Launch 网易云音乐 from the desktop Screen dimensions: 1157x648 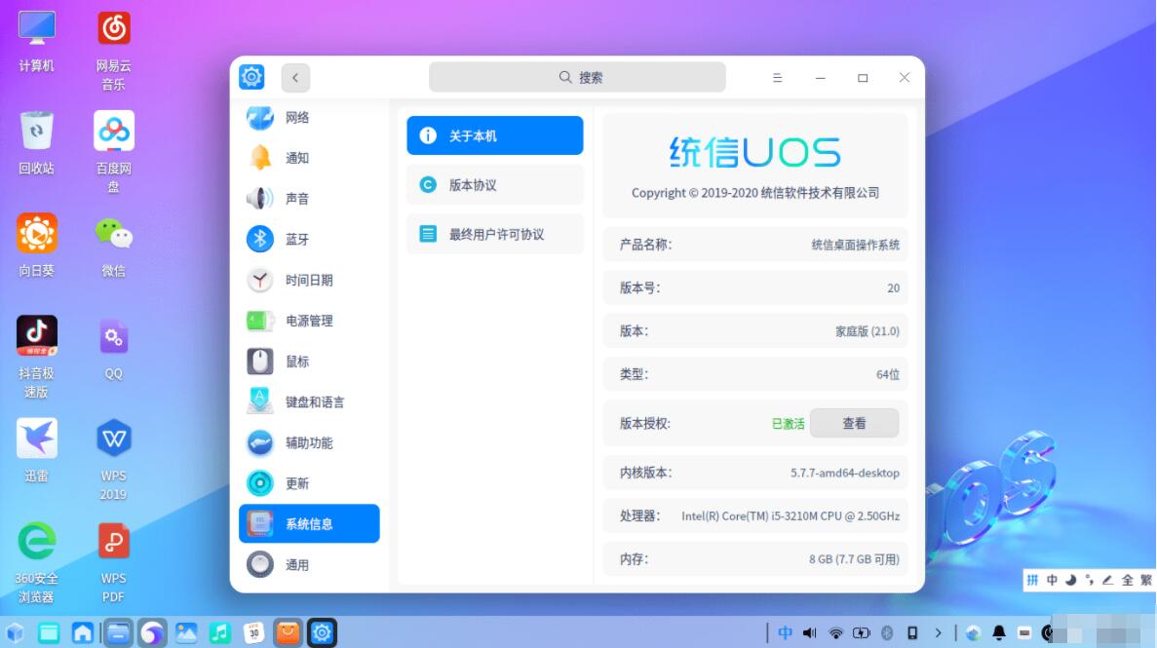click(x=114, y=51)
